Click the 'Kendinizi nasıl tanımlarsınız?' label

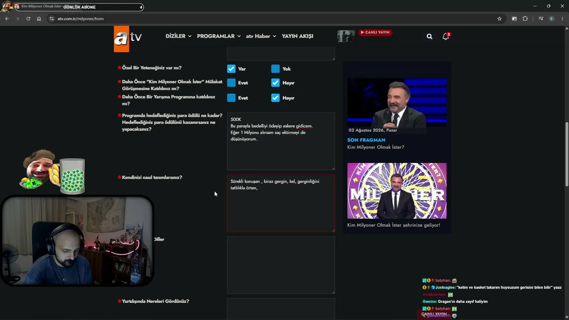(x=152, y=177)
